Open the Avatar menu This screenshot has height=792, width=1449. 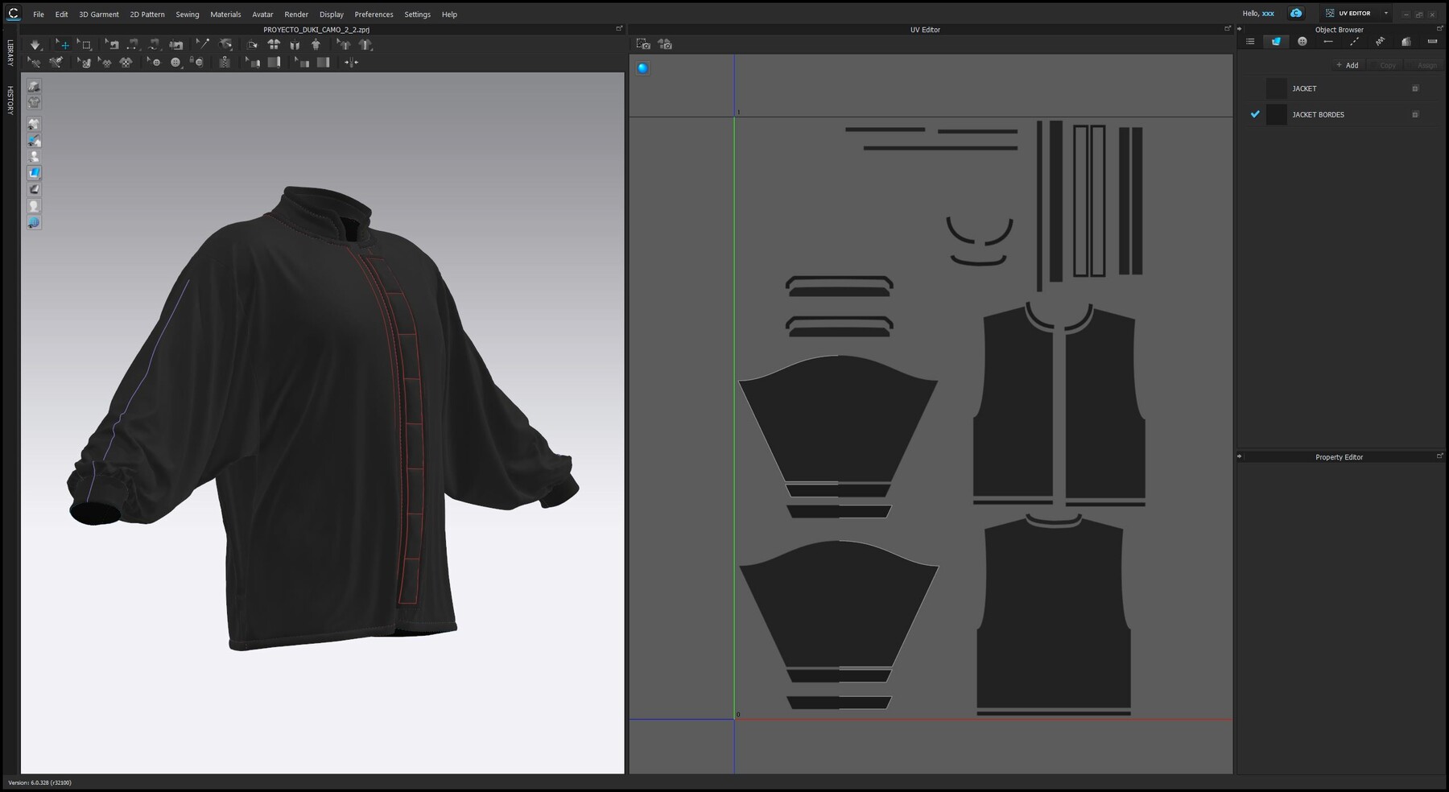pyautogui.click(x=262, y=14)
